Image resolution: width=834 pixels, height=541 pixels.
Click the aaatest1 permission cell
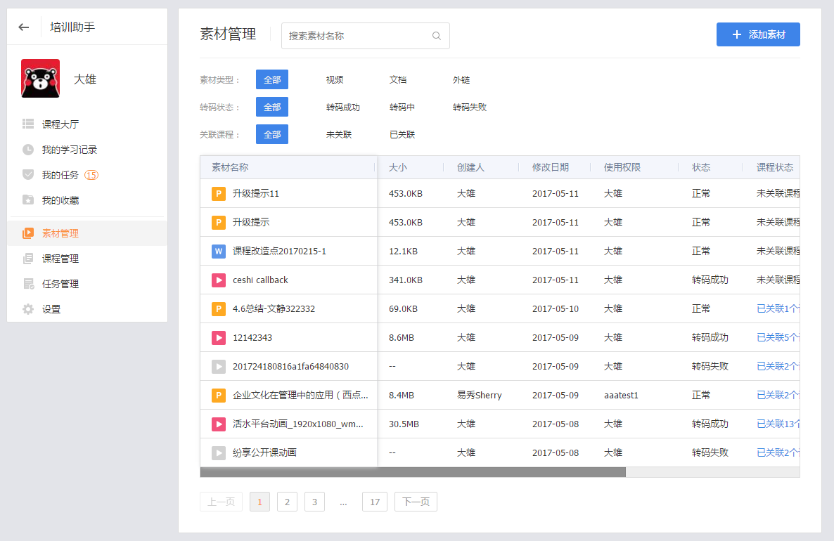coord(621,396)
